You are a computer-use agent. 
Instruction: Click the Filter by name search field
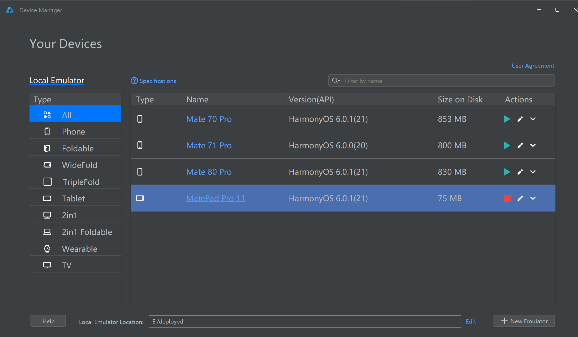click(441, 81)
